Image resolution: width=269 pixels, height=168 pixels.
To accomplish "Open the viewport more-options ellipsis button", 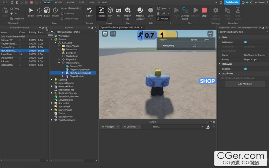I will point(210,34).
